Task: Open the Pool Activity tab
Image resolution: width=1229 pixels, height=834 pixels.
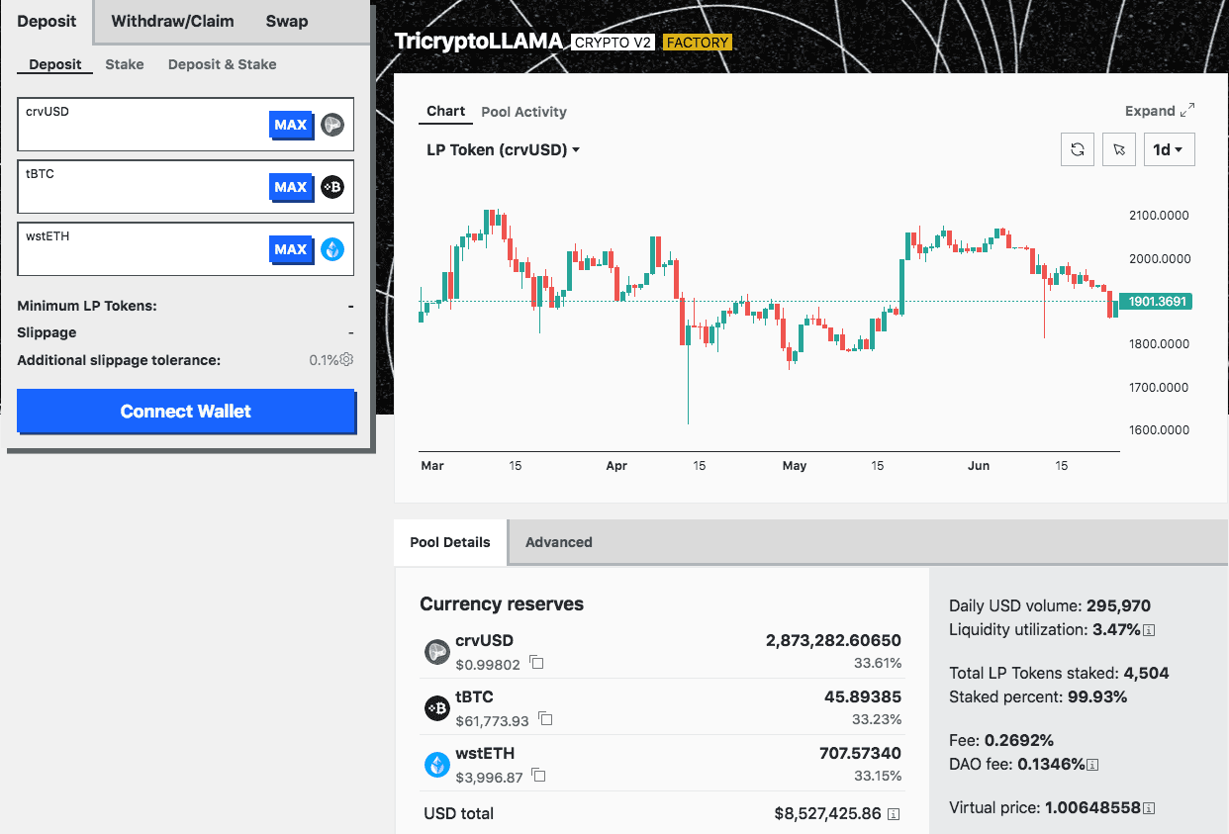Action: (523, 112)
